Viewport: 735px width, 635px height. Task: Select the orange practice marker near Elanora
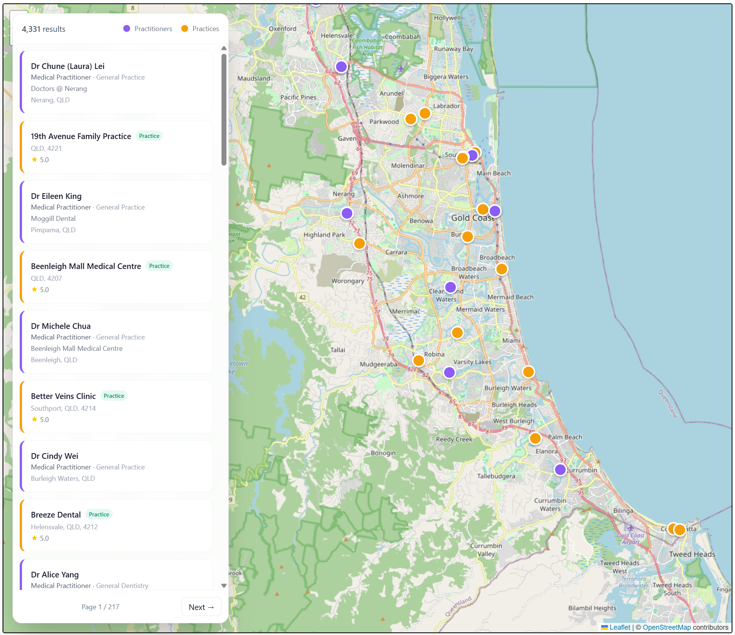[535, 438]
